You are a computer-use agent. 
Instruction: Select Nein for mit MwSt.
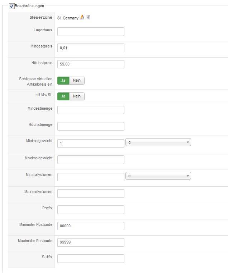(77, 96)
